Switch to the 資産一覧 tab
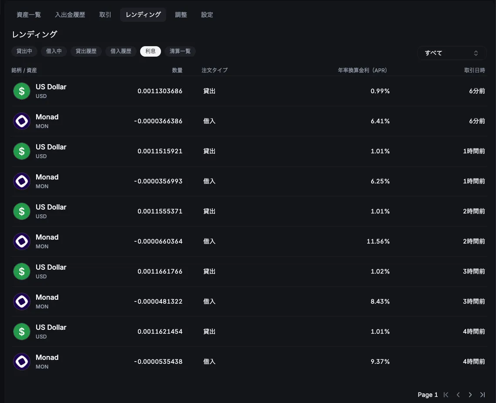 (29, 15)
